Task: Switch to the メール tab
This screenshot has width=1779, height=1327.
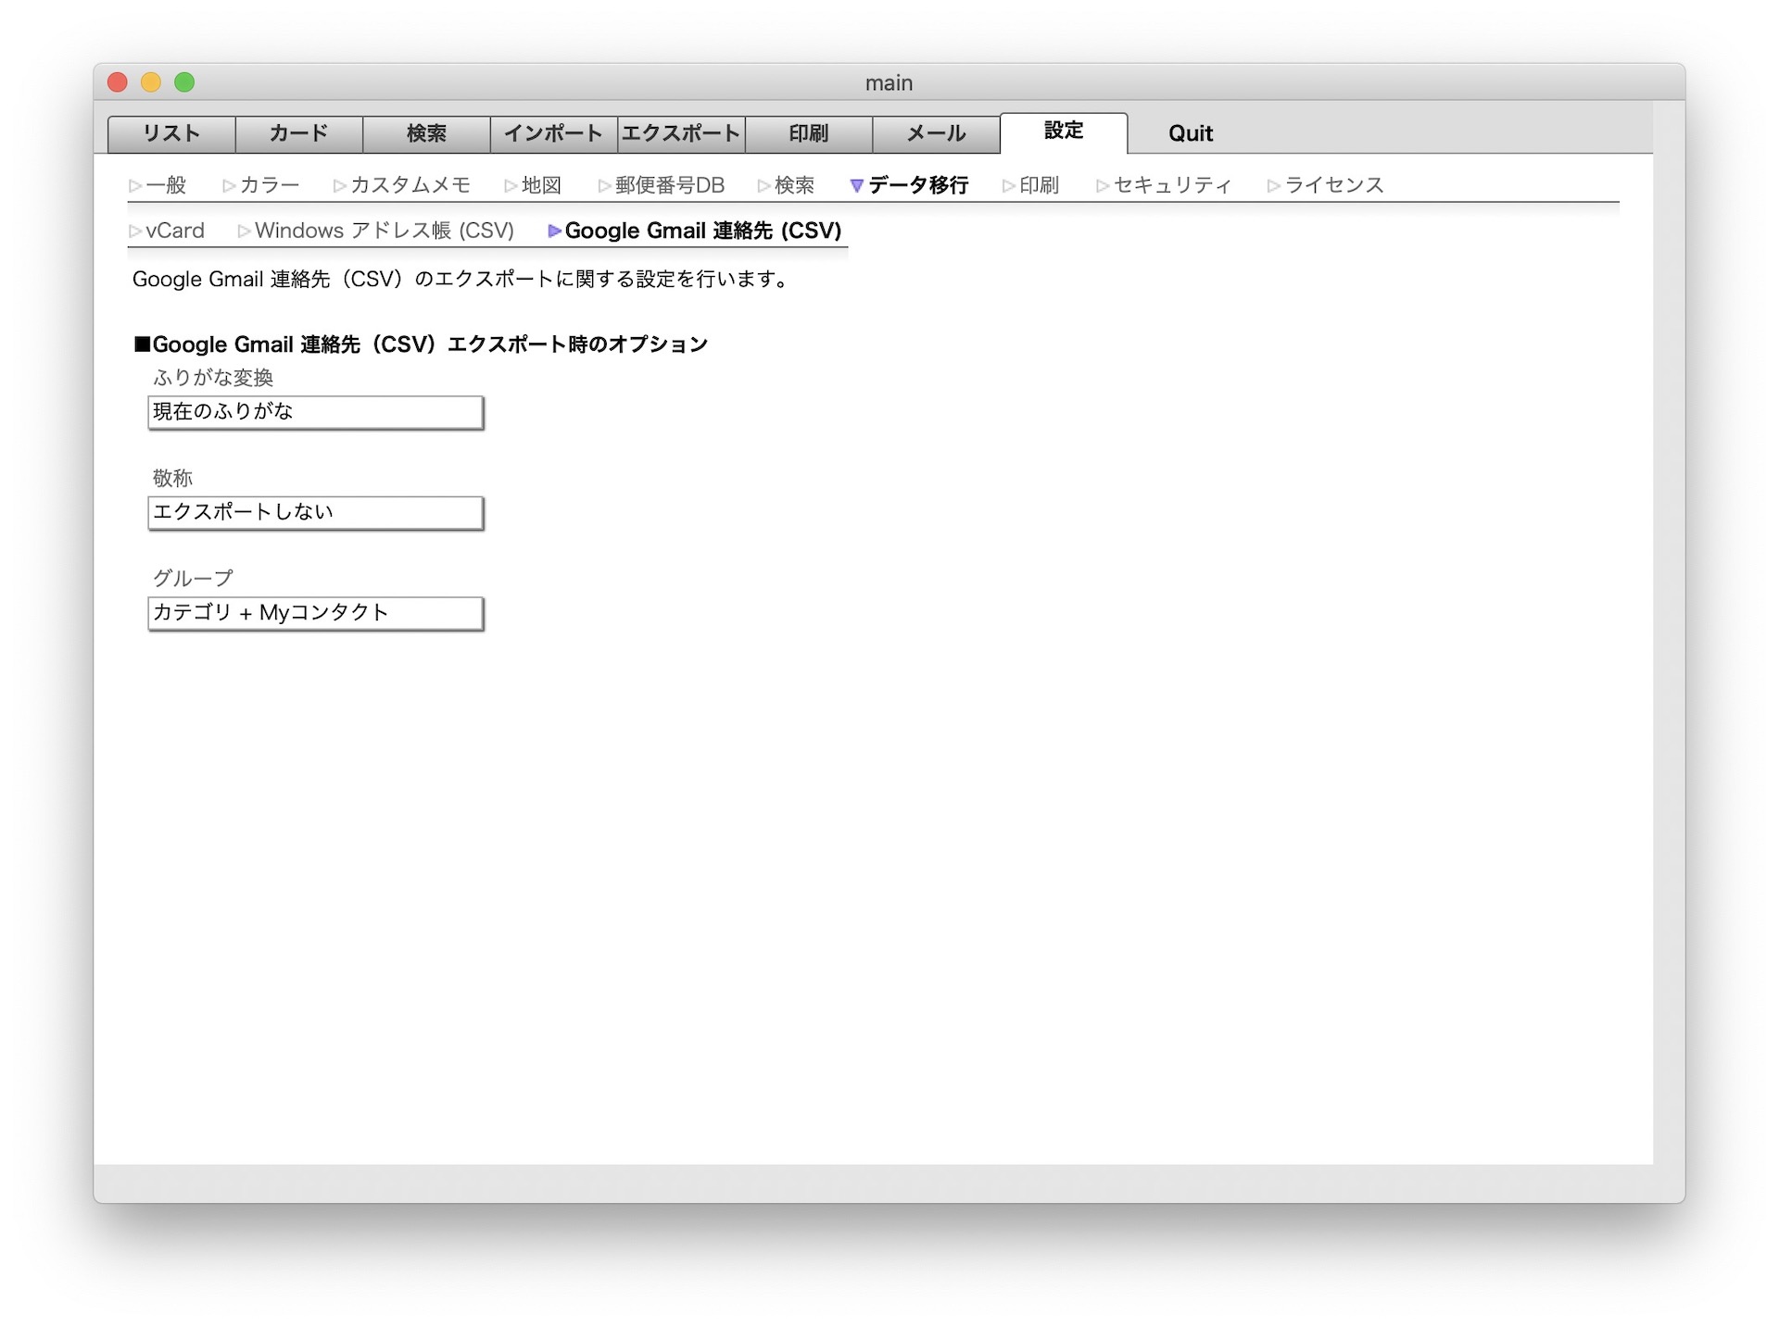Action: 936,133
